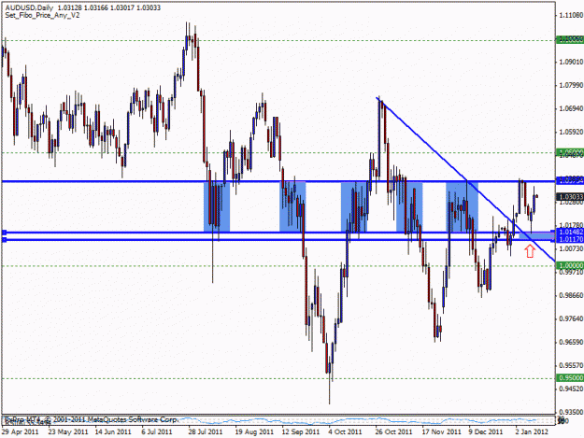Click the current price label 1.03033
This screenshot has width=584, height=438.
click(x=570, y=196)
